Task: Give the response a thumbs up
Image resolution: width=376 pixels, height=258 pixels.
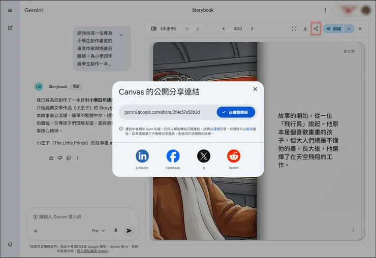Action: point(51,158)
